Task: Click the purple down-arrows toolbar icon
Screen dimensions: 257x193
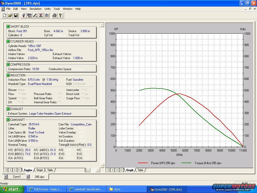Action: point(24,16)
